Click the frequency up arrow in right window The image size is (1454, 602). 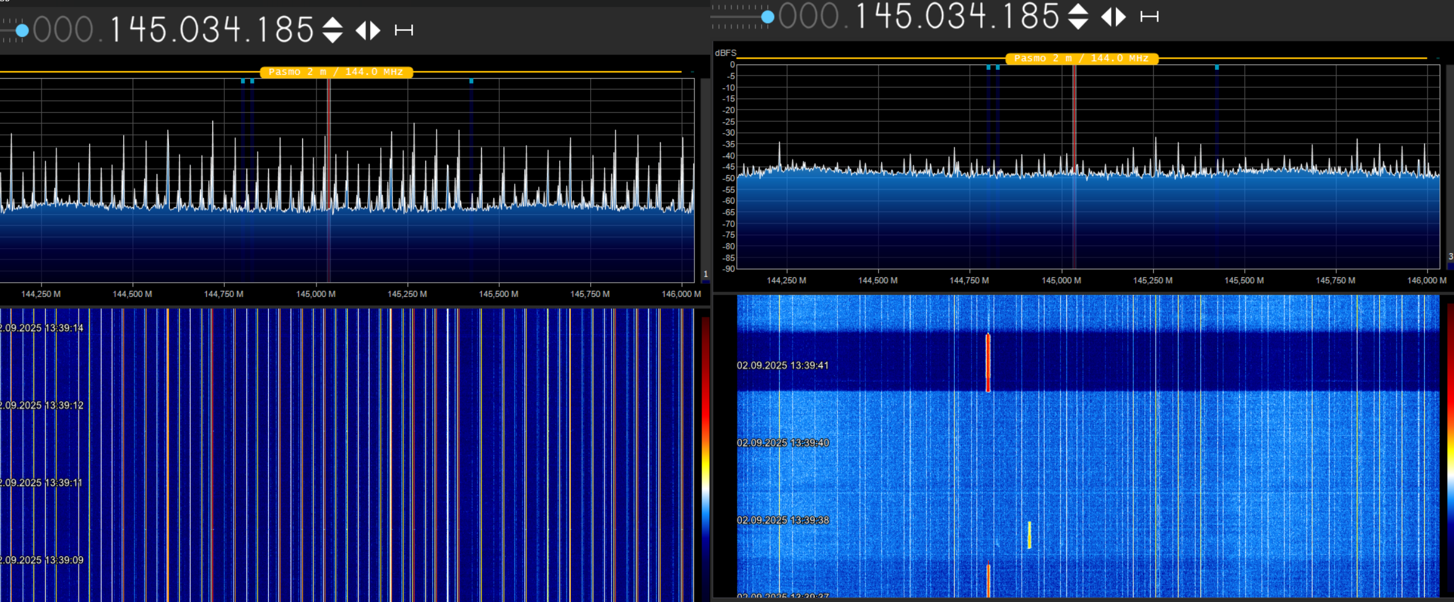click(x=1078, y=9)
